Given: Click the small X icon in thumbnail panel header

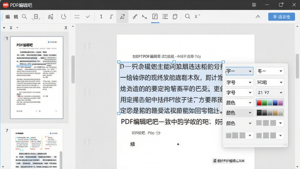Looking at the screenshot, I should [11, 28].
